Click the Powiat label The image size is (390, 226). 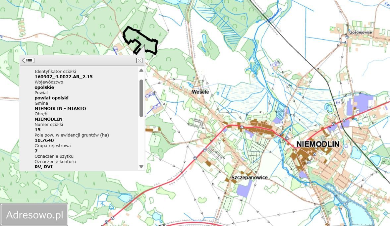41,92
